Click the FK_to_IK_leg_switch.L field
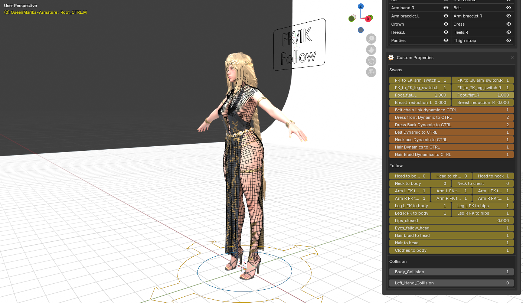Image resolution: width=523 pixels, height=303 pixels. click(x=420, y=88)
